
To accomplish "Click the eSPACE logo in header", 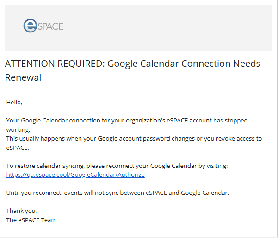I will [x=43, y=26].
